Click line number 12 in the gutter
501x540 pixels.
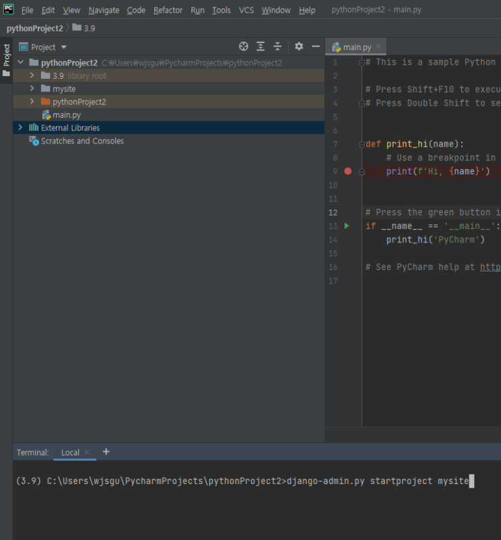click(x=332, y=213)
